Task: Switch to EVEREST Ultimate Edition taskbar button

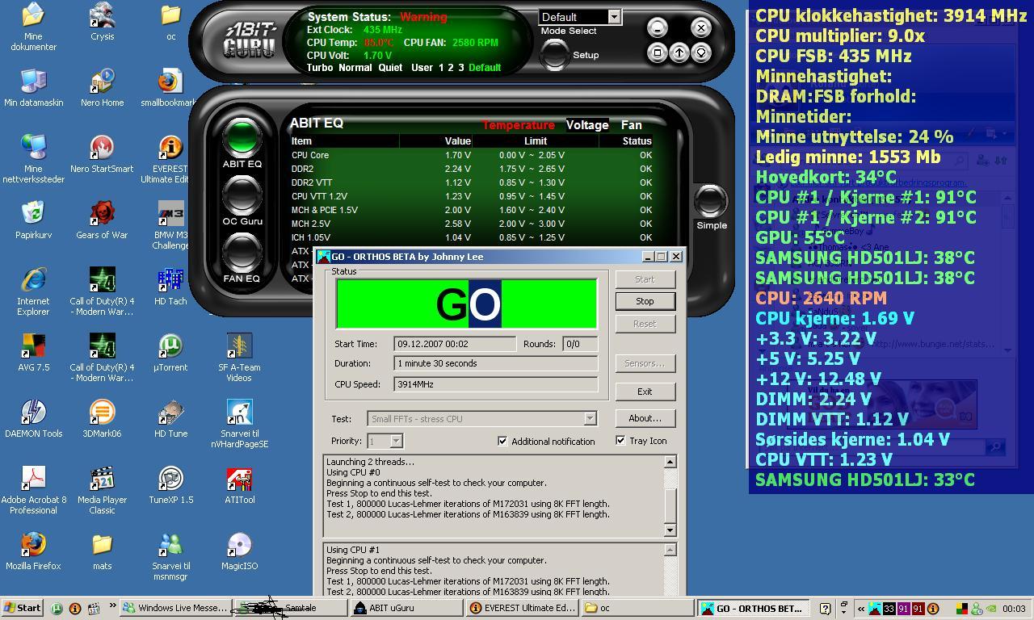Action: pos(522,608)
